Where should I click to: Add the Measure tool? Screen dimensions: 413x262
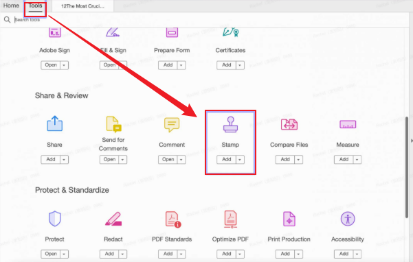pos(344,160)
